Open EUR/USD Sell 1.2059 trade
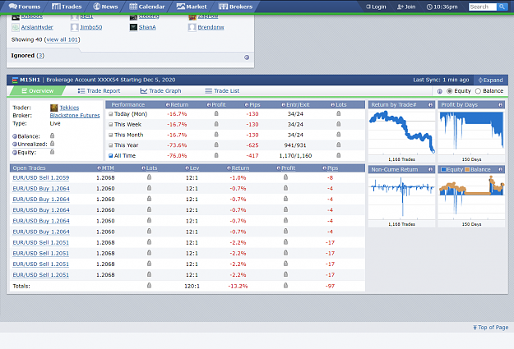This screenshot has height=349, width=514. coord(41,177)
